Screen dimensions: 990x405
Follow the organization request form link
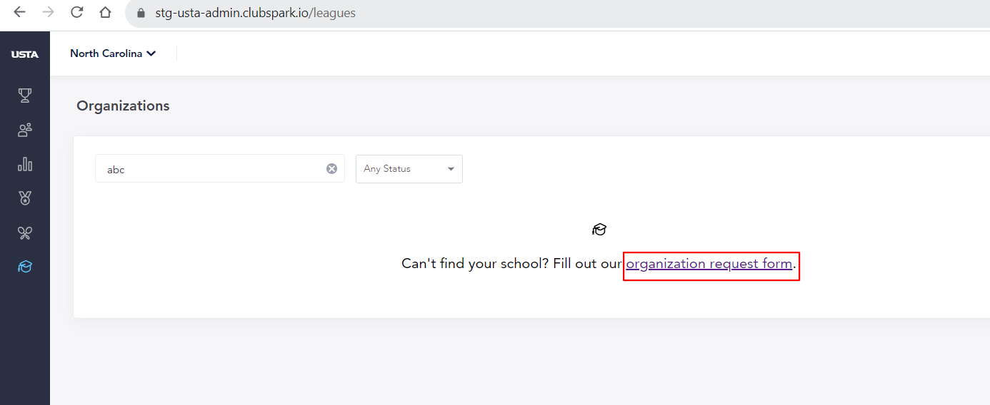(x=709, y=264)
